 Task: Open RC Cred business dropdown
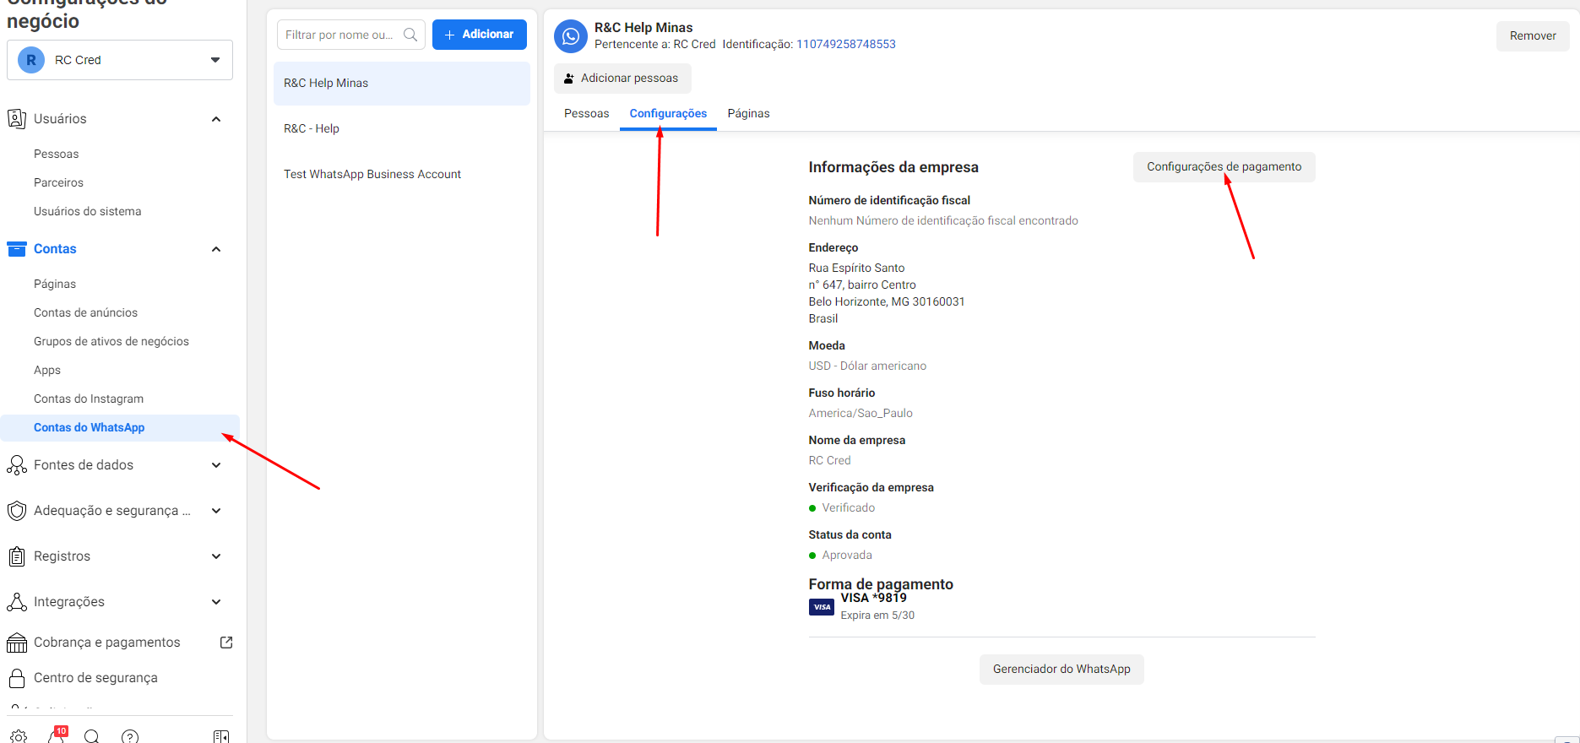pyautogui.click(x=120, y=60)
